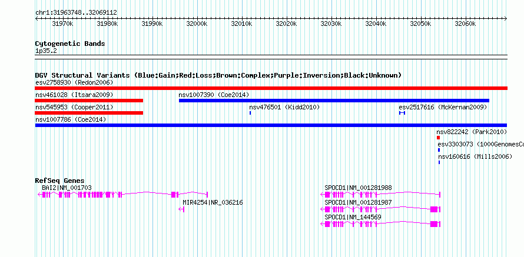
Task: Click the 1p35.2 cytogenetic band line
Action: click(x=271, y=56)
